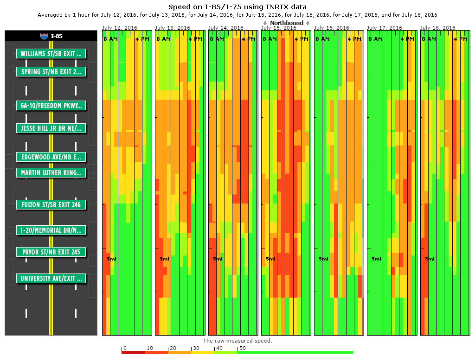This screenshot has width=475, height=356.
Task: Click the up arrow left of Northbound
Action: point(265,23)
